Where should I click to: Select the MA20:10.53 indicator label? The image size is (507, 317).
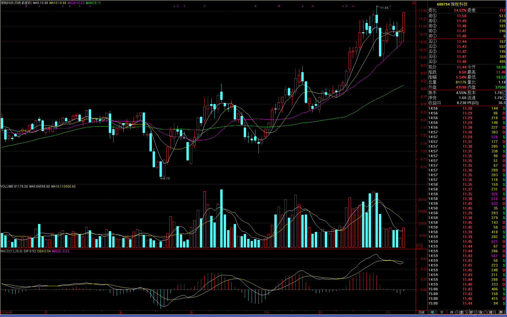point(76,3)
